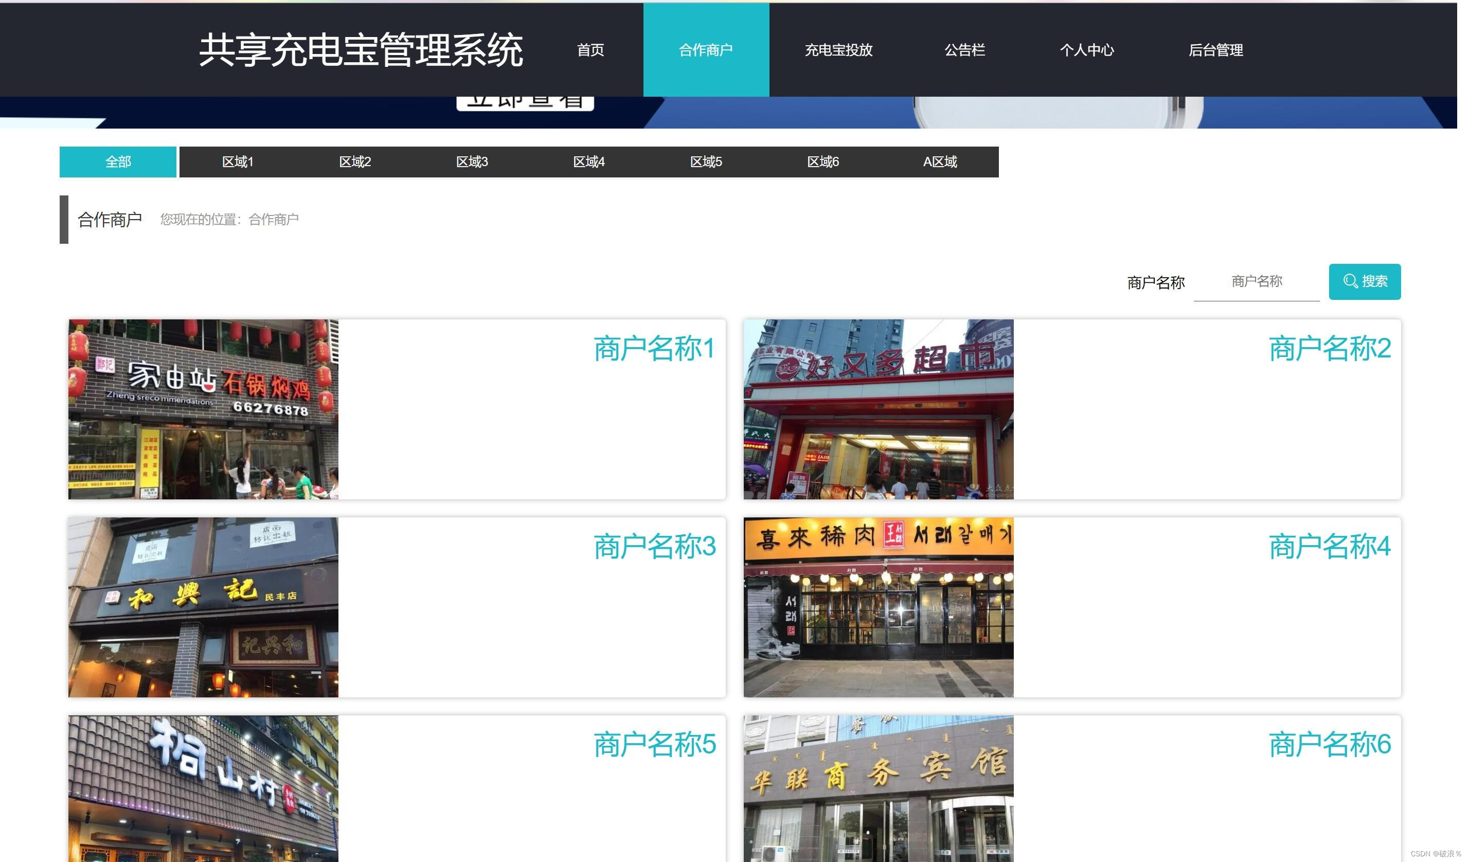Viewport: 1469px width, 862px height.
Task: Open 后台管理 from top navigation
Action: 1215,50
